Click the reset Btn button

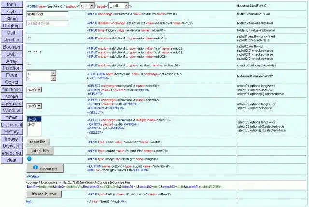coord(38,142)
